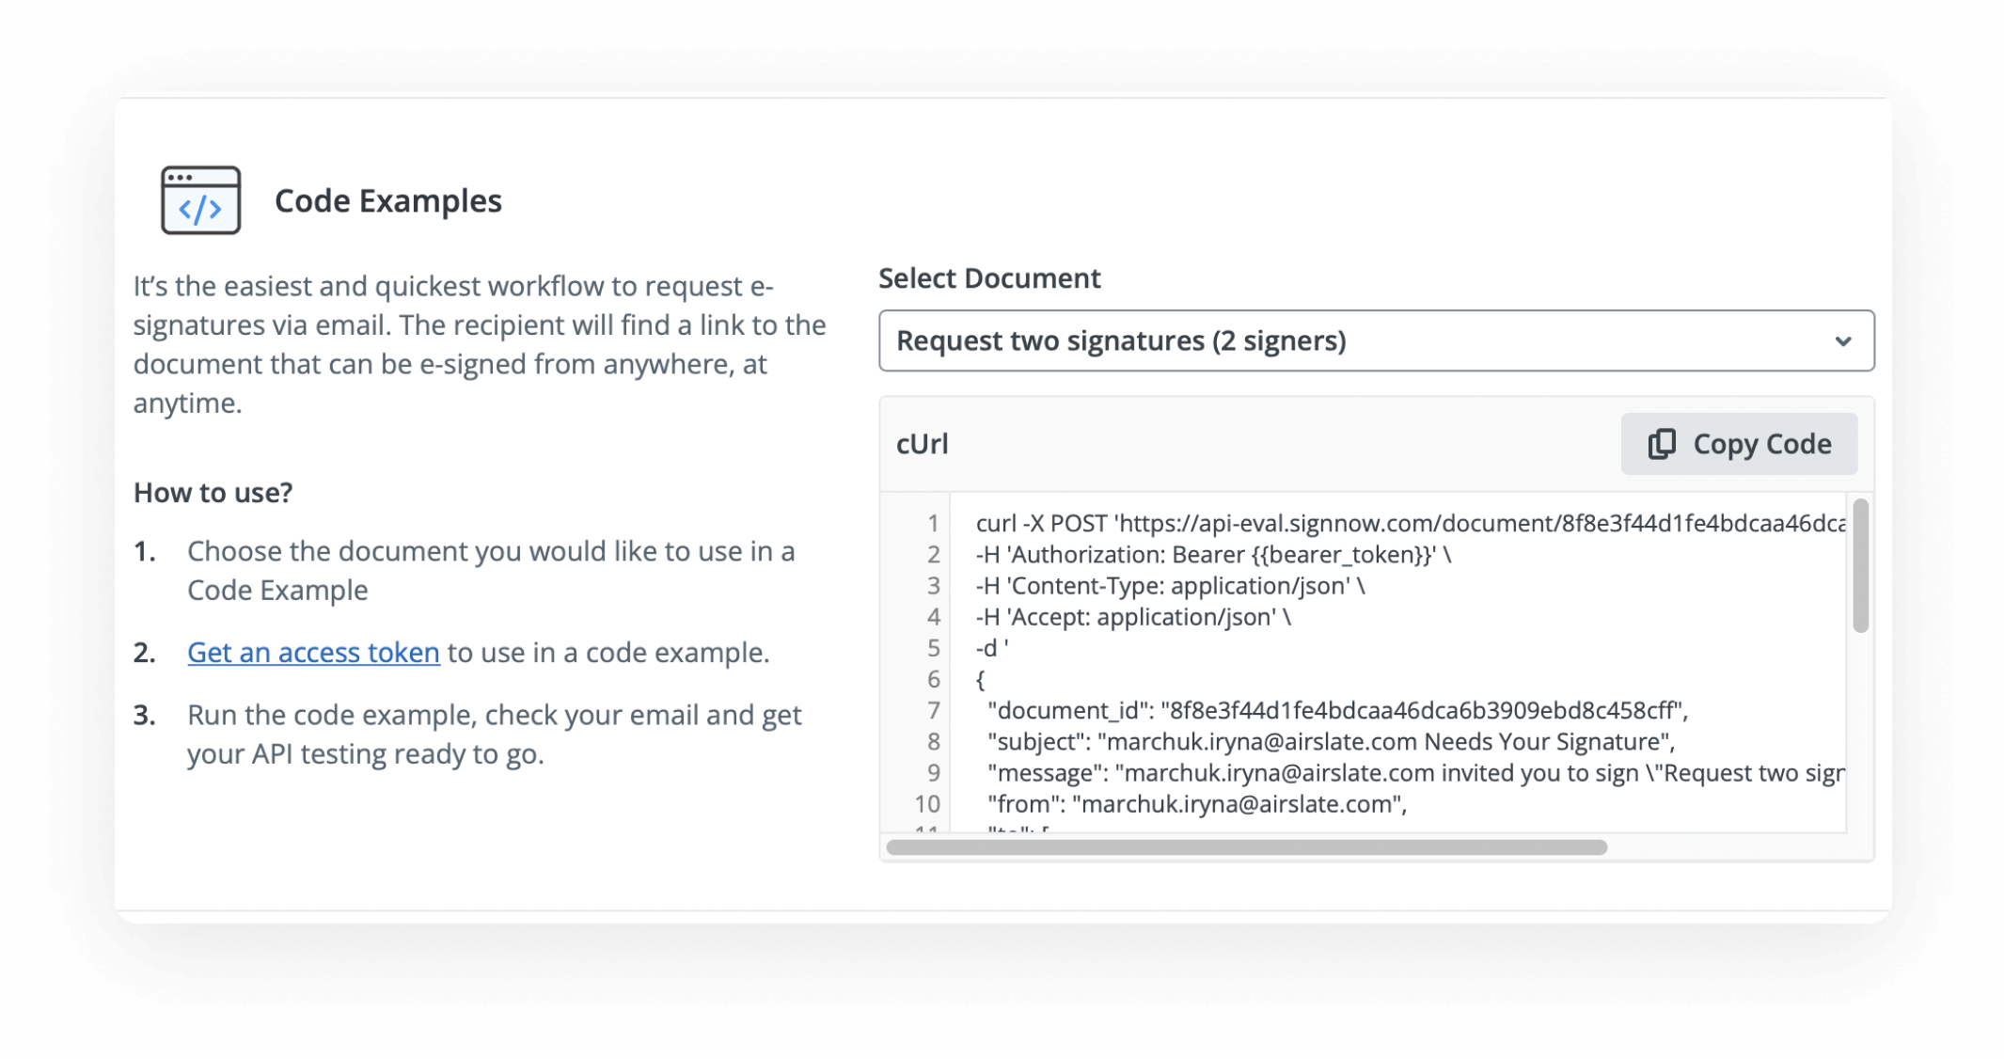Image resolution: width=2004 pixels, height=1059 pixels.
Task: Click the "Code Examples" heading
Action: [x=387, y=201]
